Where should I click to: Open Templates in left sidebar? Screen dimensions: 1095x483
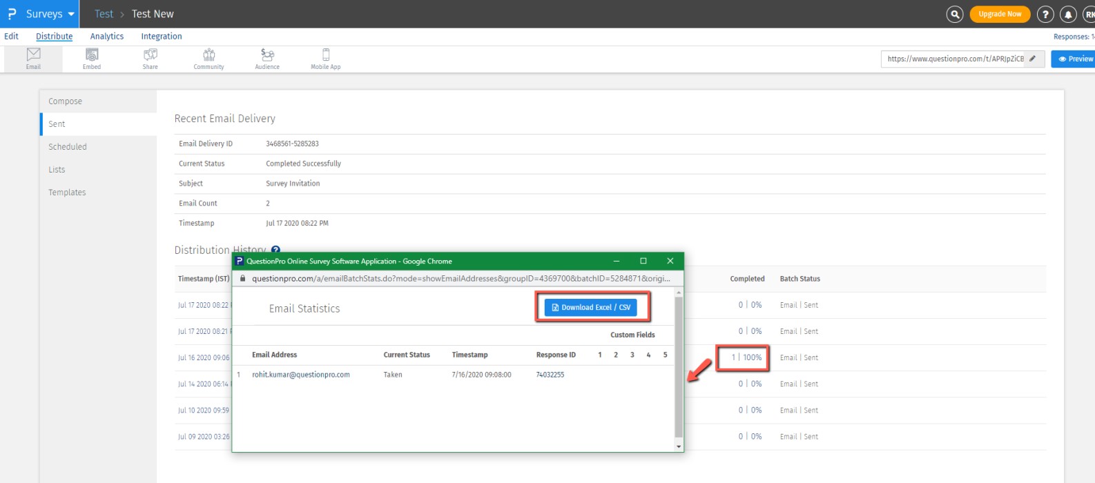point(67,193)
